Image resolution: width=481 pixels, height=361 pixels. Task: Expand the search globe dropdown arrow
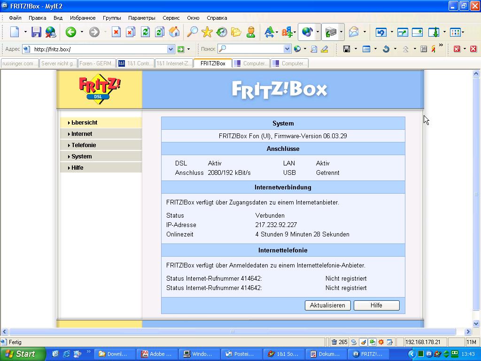(x=305, y=49)
